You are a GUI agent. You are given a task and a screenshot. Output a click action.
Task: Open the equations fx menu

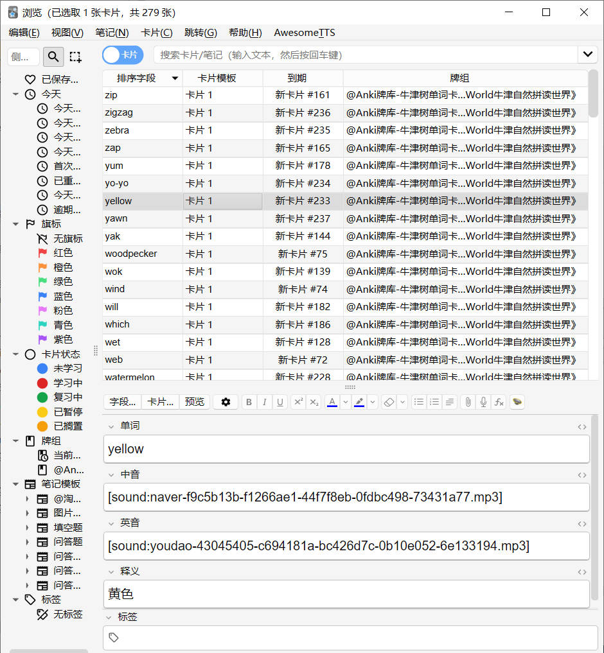(499, 403)
